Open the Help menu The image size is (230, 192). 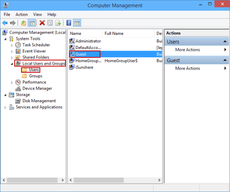click(x=52, y=15)
